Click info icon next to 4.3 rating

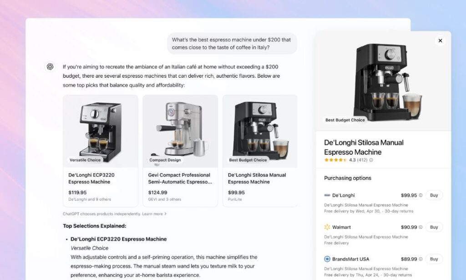[x=371, y=160]
